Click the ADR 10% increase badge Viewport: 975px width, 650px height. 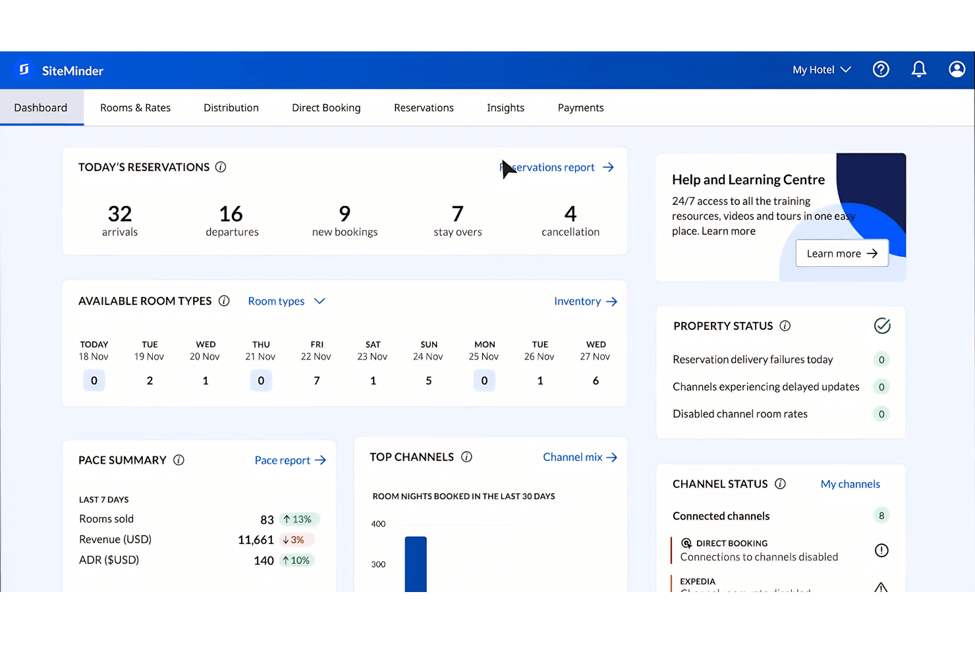(297, 560)
